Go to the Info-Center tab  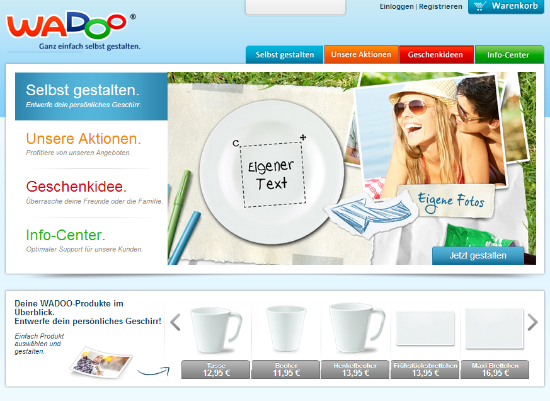509,54
